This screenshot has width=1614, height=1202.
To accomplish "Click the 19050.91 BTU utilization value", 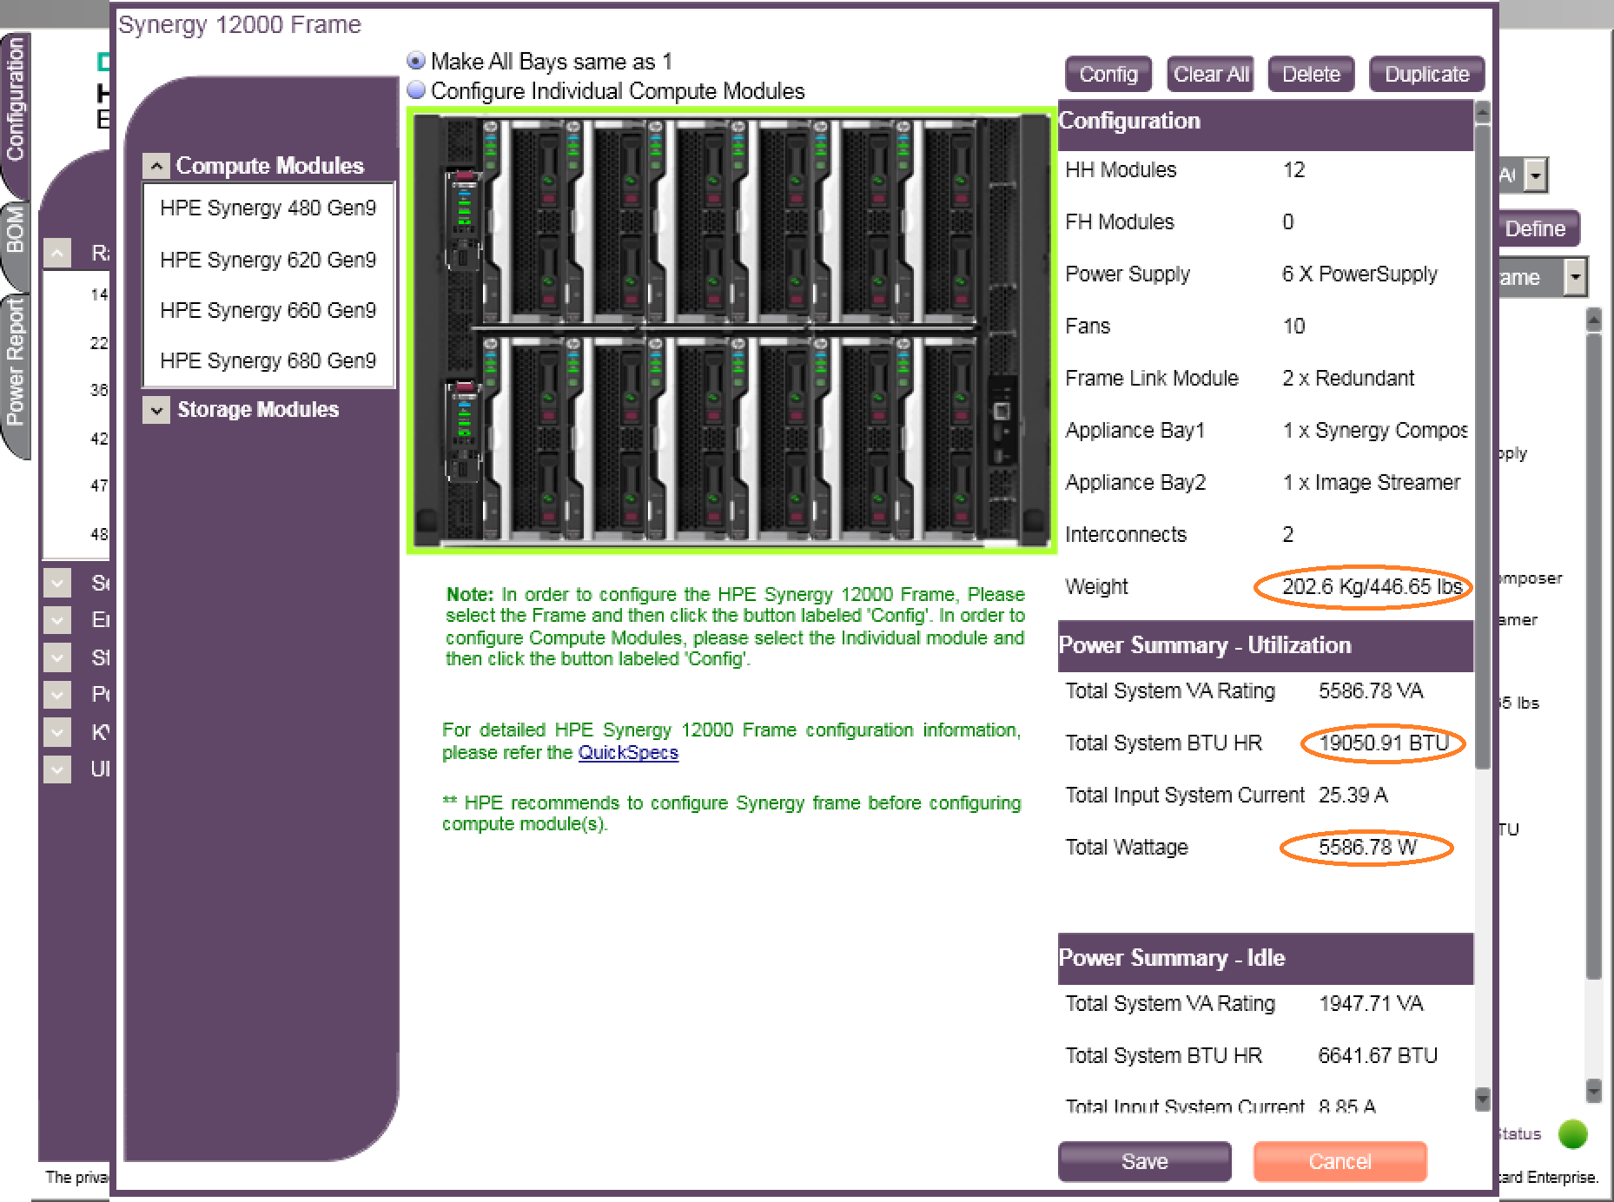I will pos(1383,743).
